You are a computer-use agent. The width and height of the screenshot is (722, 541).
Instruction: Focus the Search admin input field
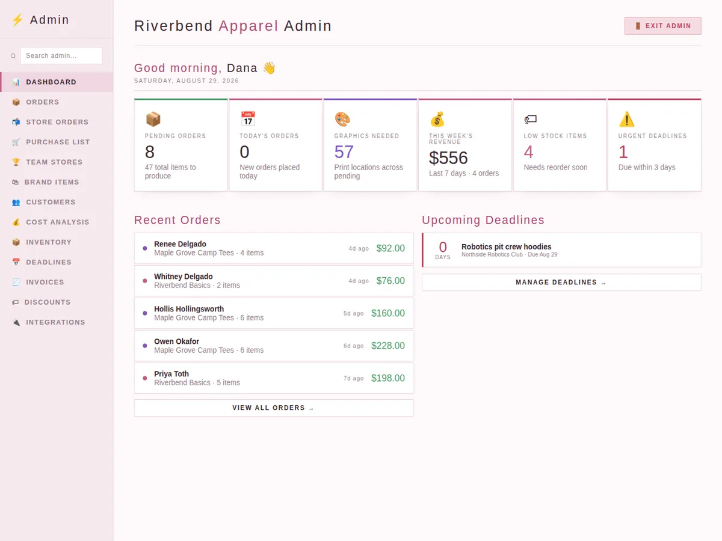point(61,56)
